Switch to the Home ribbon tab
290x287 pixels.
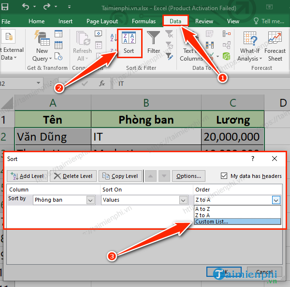(36, 21)
